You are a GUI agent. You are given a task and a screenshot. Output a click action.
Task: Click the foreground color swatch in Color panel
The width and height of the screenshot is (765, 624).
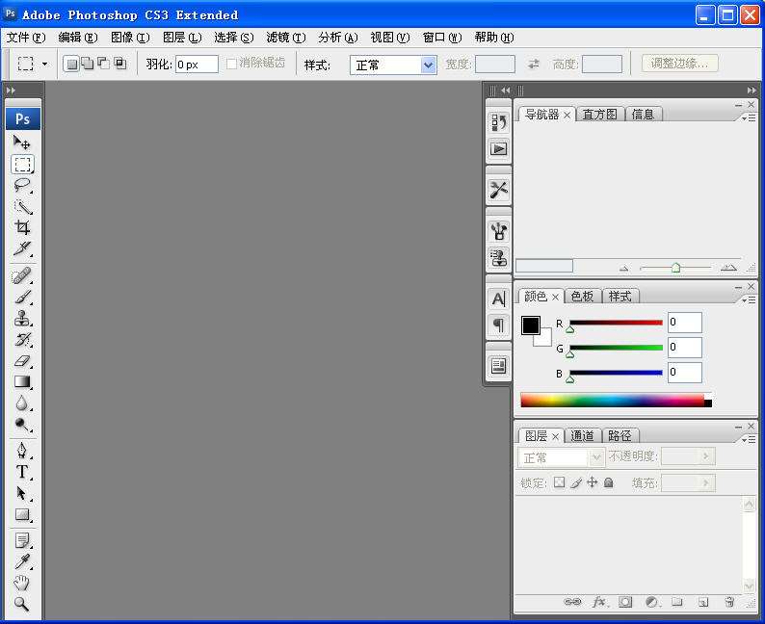530,325
